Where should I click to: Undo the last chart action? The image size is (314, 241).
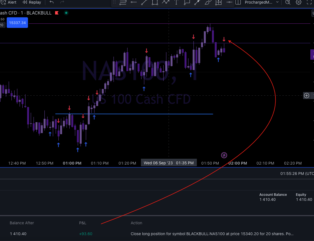click(52, 2)
